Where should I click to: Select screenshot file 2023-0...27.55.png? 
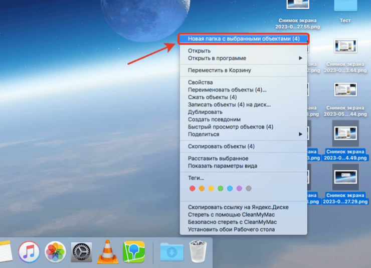click(298, 14)
